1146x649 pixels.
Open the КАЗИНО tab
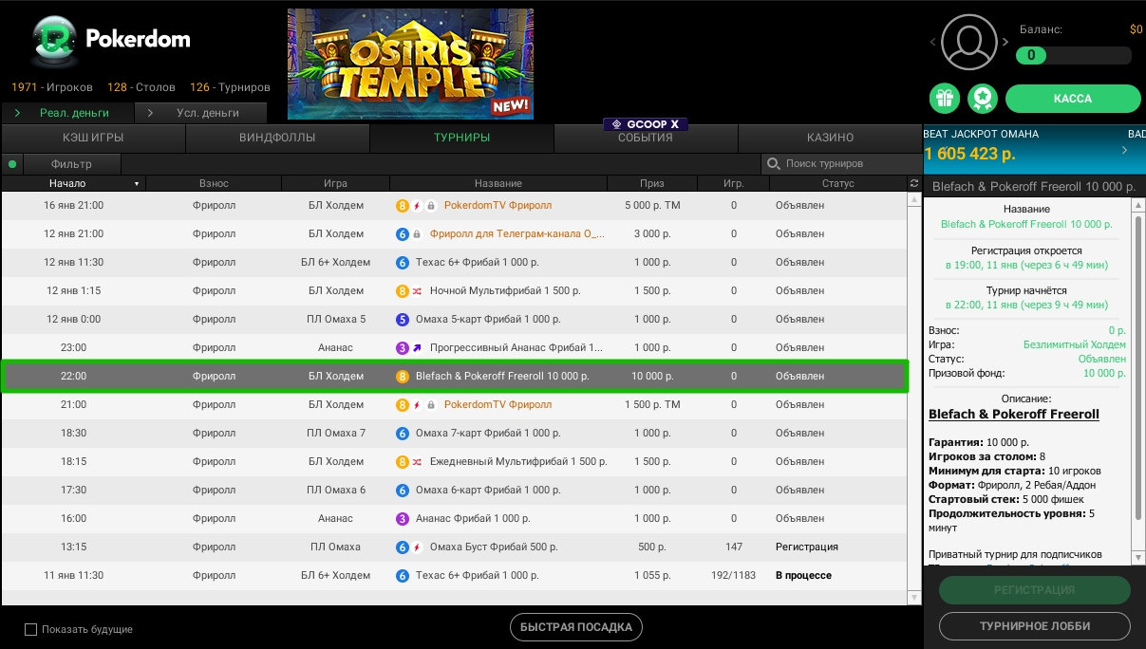click(x=830, y=138)
